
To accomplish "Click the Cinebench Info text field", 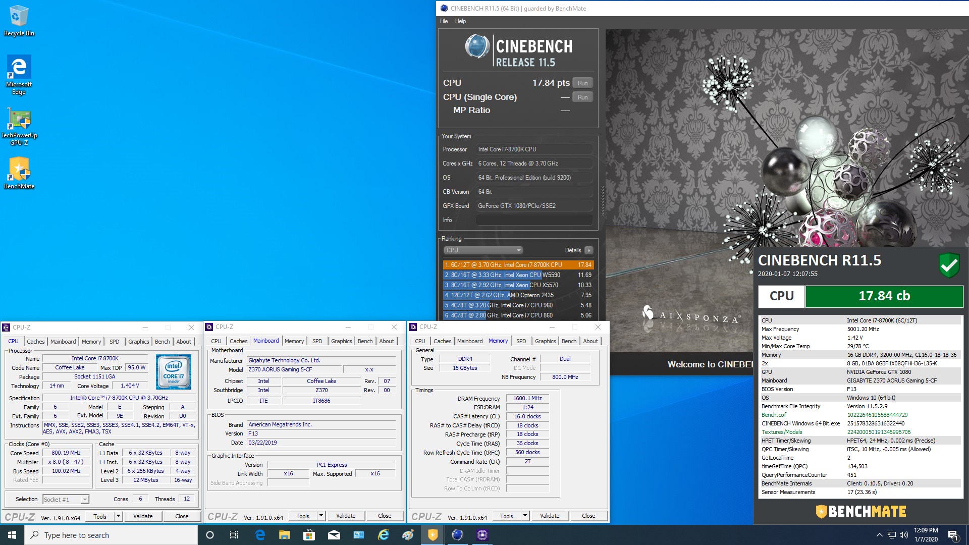I will tap(534, 220).
